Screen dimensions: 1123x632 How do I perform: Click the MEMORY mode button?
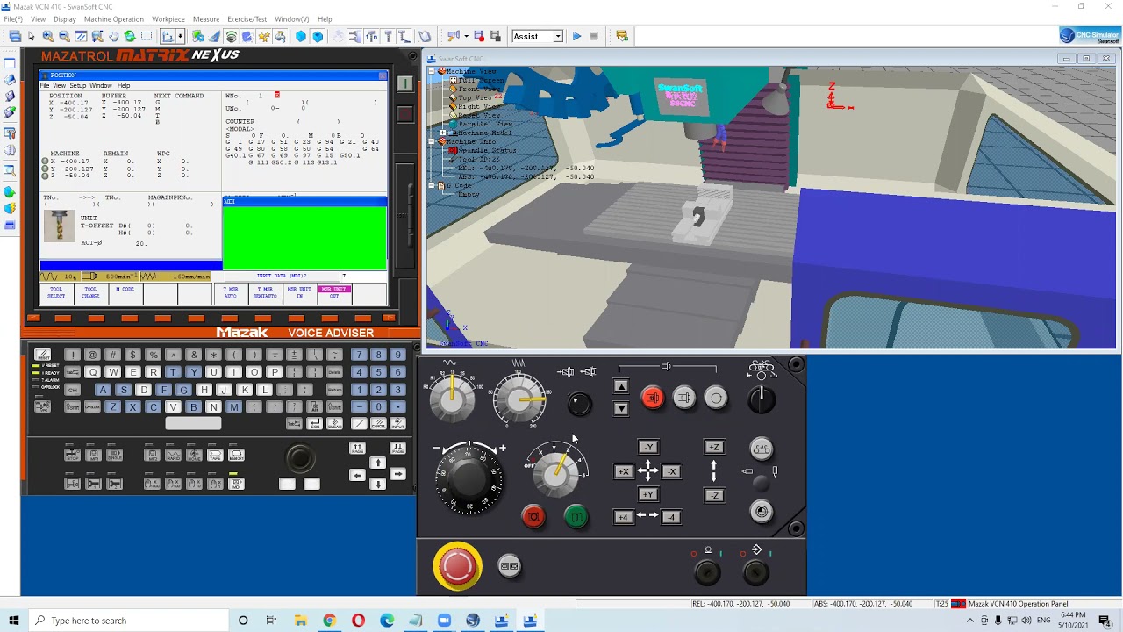click(x=237, y=455)
